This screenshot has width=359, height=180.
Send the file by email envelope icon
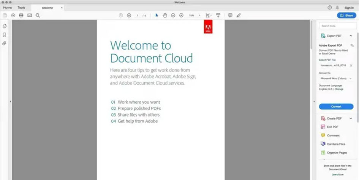click(30, 15)
